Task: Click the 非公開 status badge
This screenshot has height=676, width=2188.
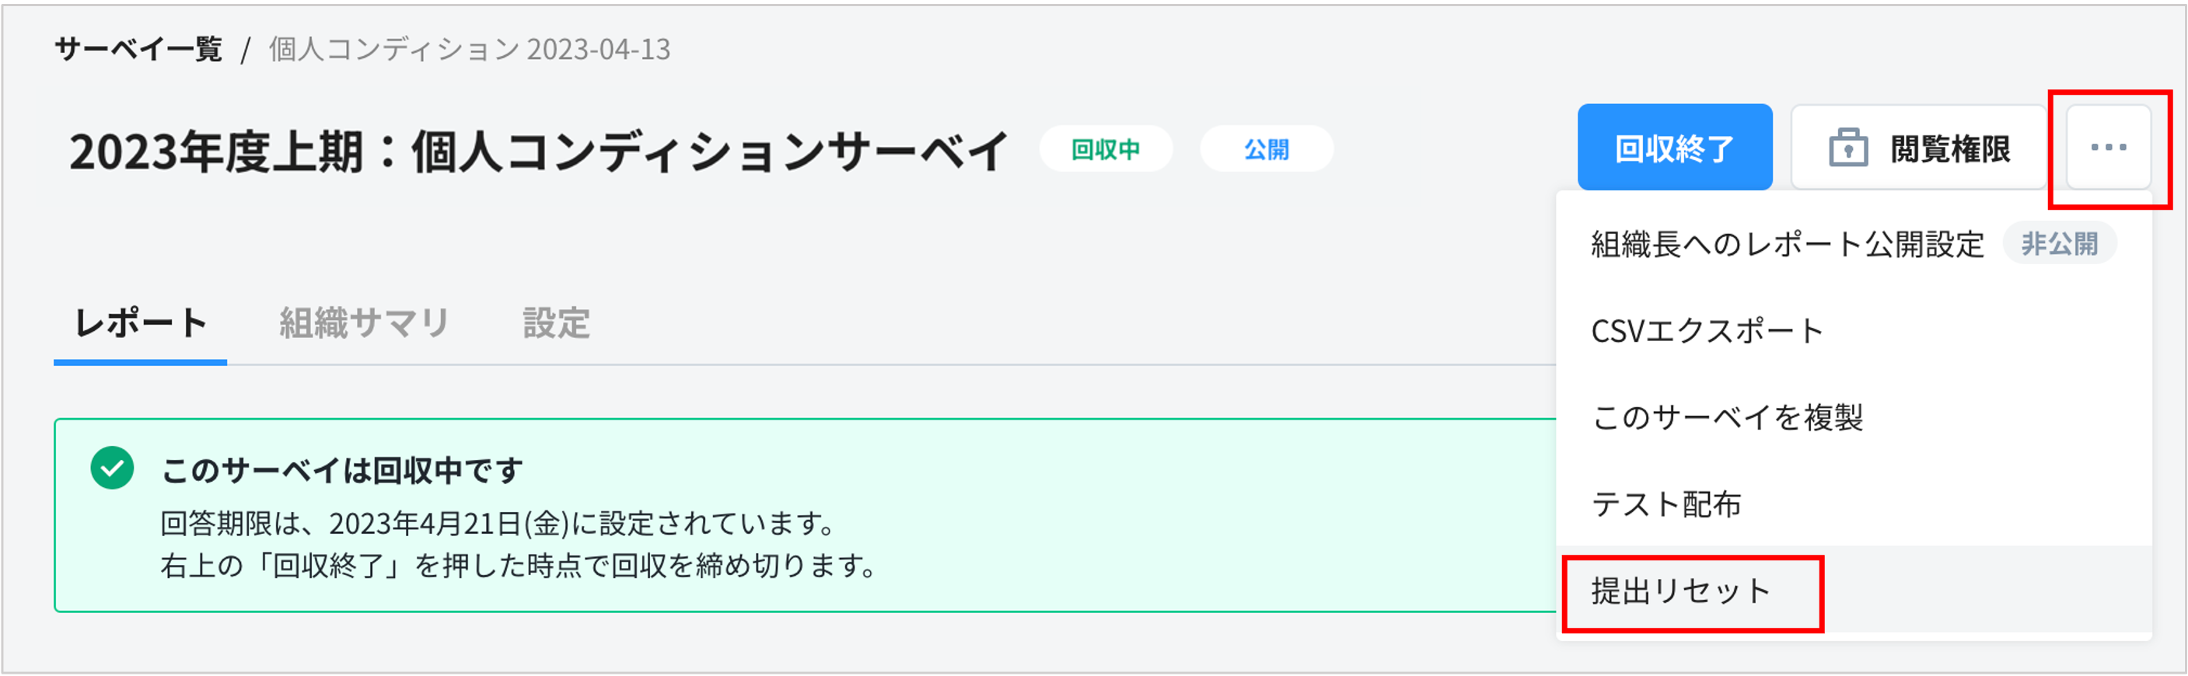Action: pos(2059,245)
